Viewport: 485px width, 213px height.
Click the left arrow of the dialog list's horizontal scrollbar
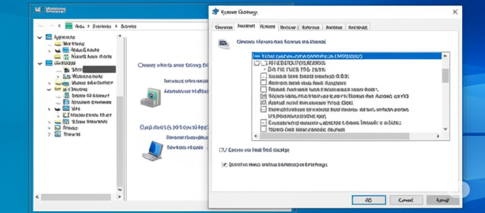click(x=255, y=136)
